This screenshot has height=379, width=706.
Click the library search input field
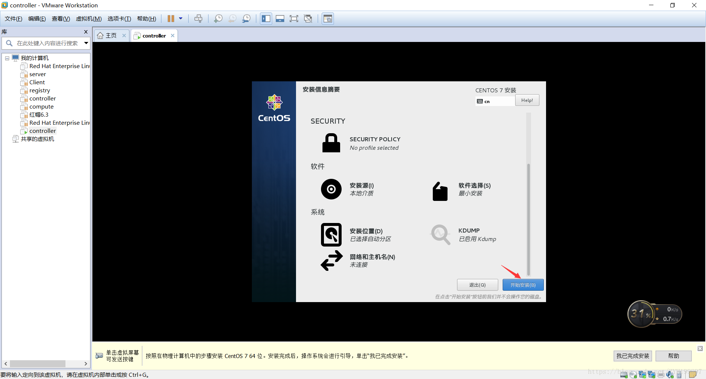coord(47,43)
